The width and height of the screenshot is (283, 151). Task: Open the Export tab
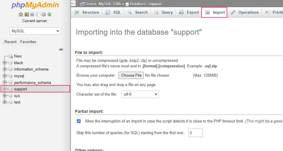click(188, 13)
